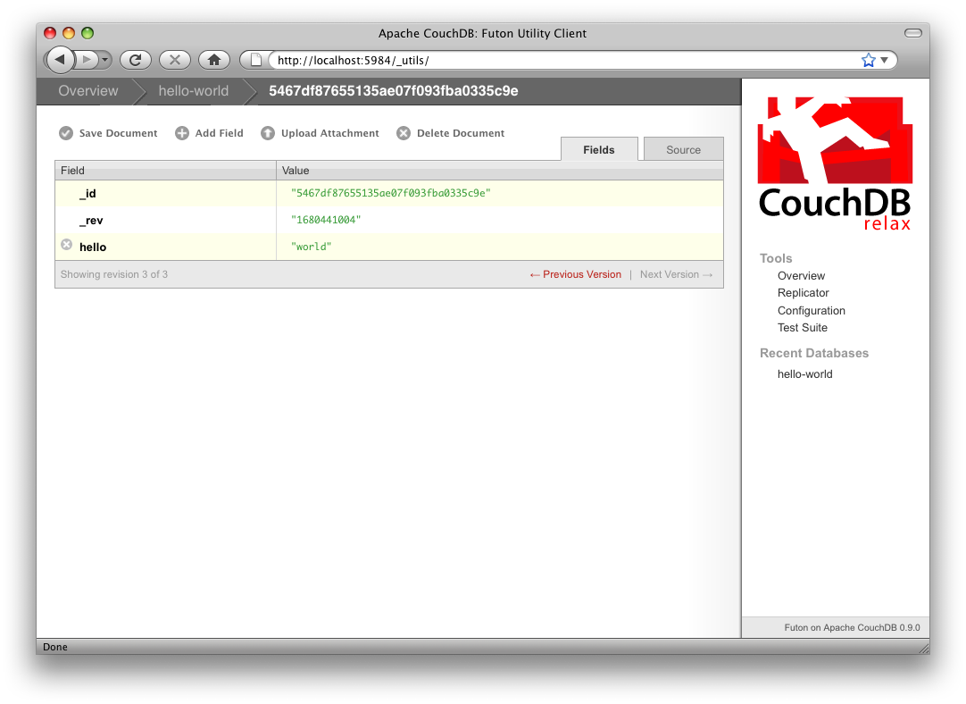Image resolution: width=966 pixels, height=704 pixels.
Task: Select the _id value string
Action: click(390, 193)
